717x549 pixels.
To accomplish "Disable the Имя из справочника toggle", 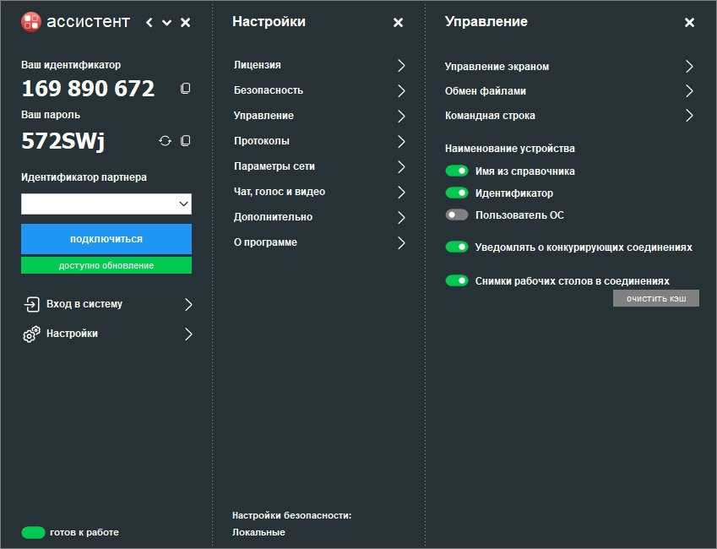I will point(457,171).
